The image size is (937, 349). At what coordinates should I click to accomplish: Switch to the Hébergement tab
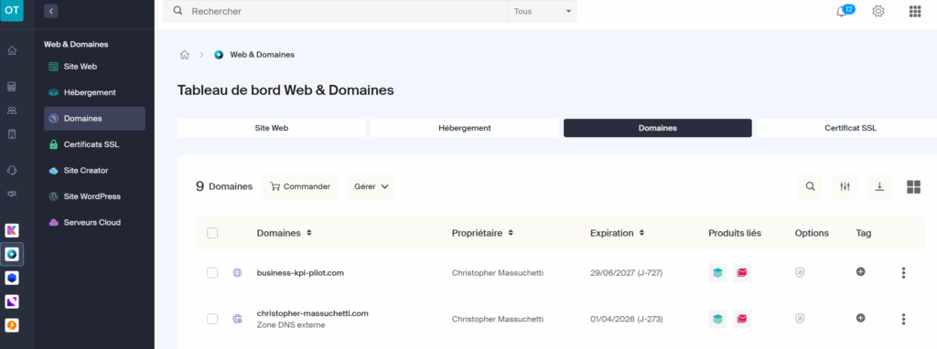click(465, 128)
